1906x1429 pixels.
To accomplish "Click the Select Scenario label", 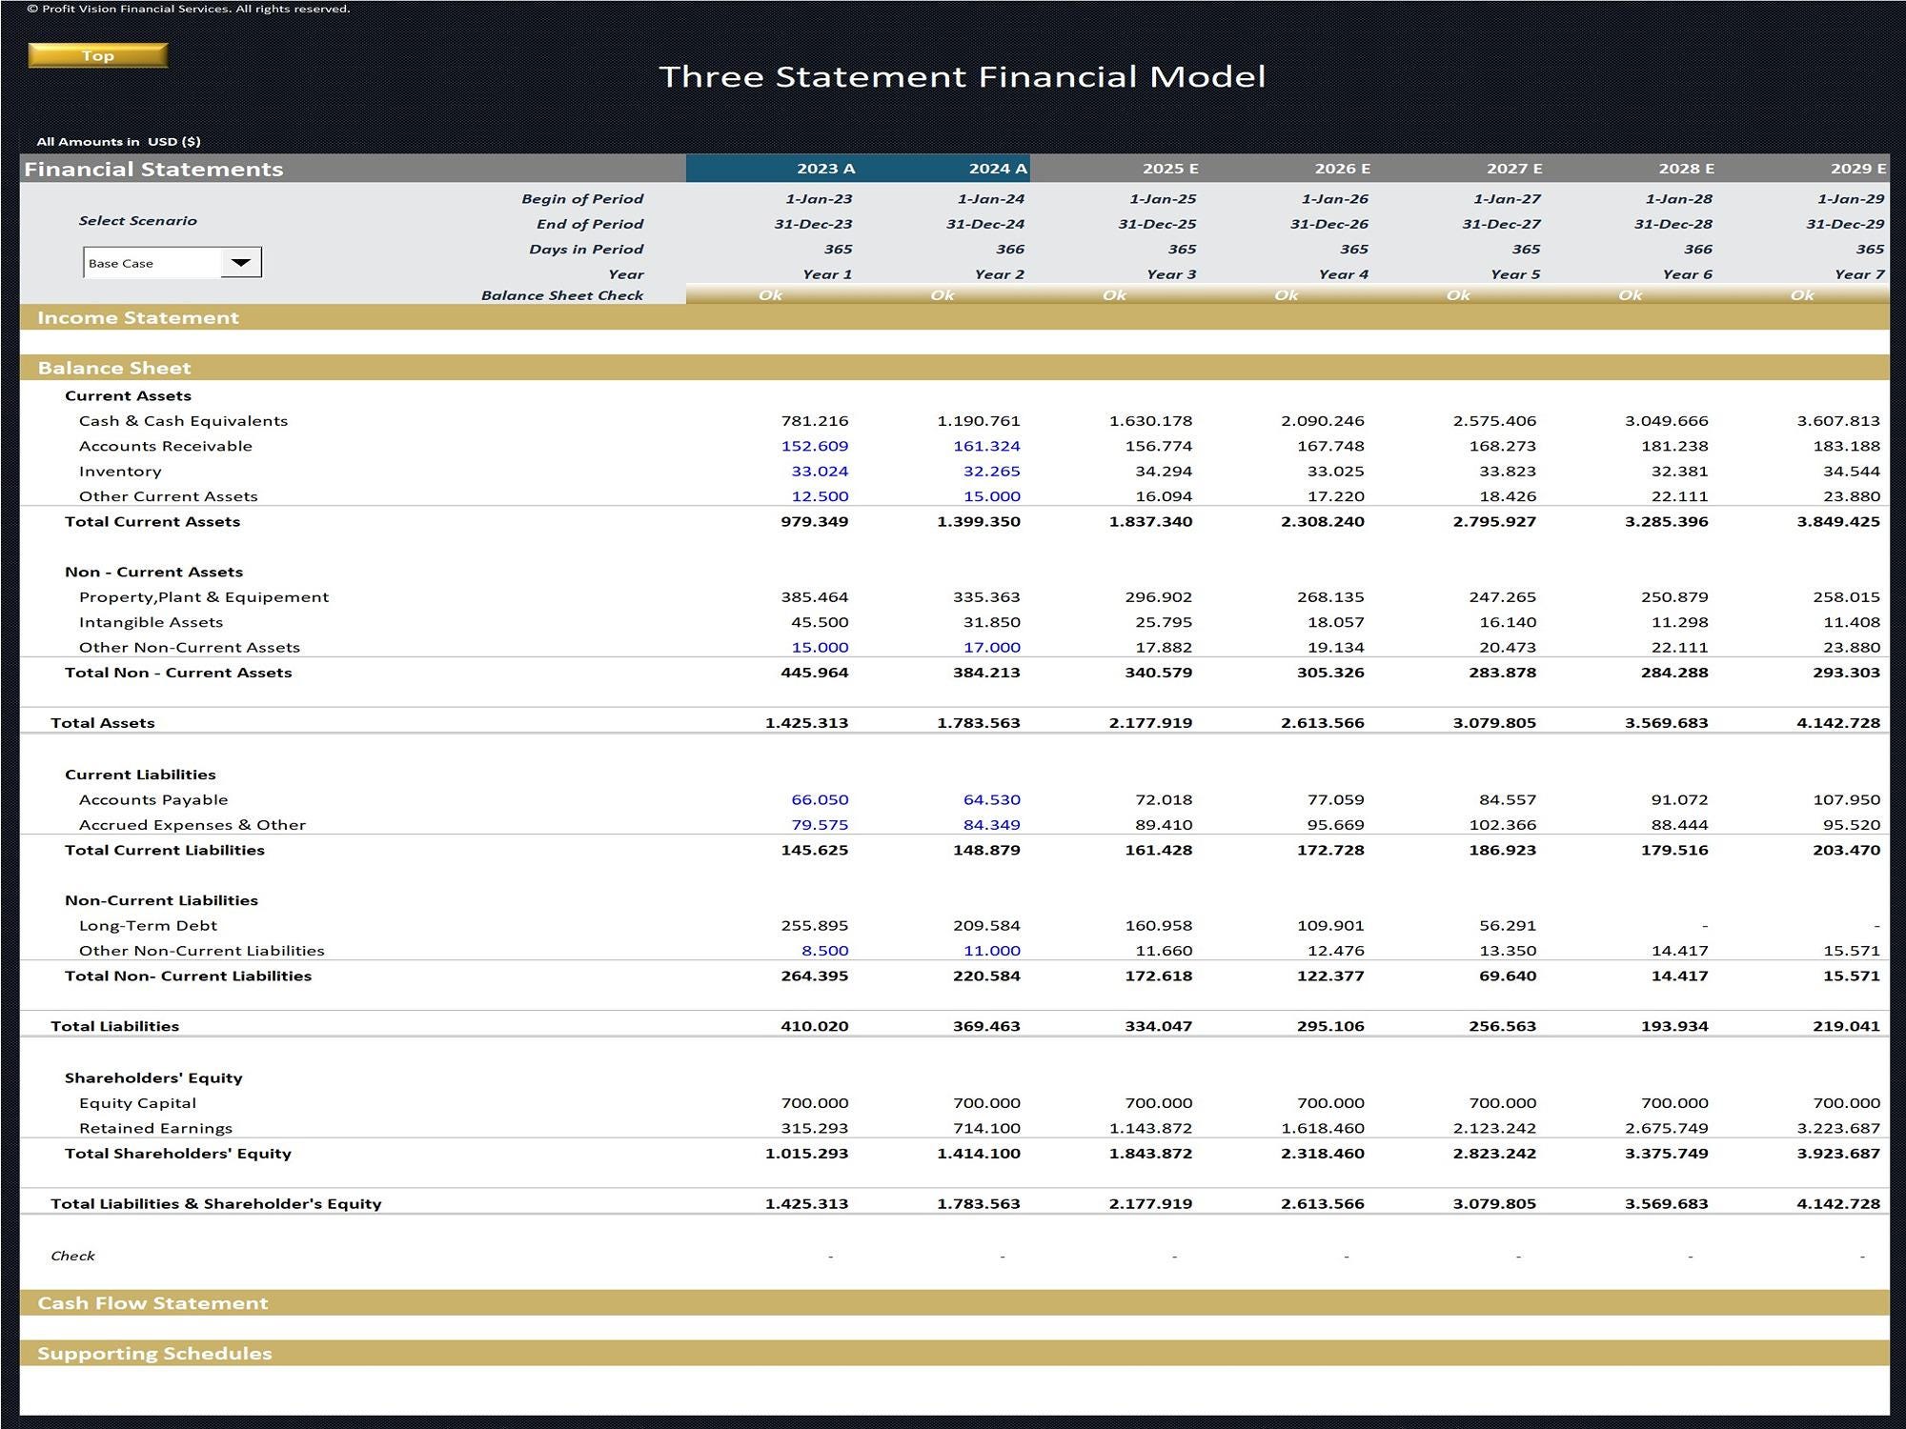I will (138, 221).
